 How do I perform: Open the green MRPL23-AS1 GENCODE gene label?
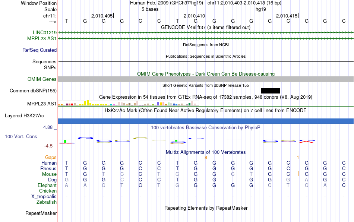(x=42, y=39)
